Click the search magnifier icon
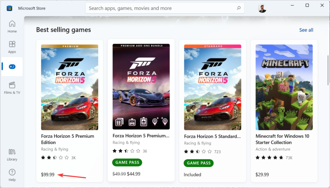The height and width of the screenshot is (188, 330). pos(238,8)
